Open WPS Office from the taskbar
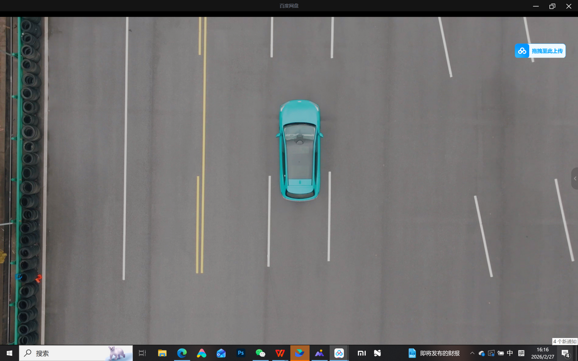 (x=280, y=353)
